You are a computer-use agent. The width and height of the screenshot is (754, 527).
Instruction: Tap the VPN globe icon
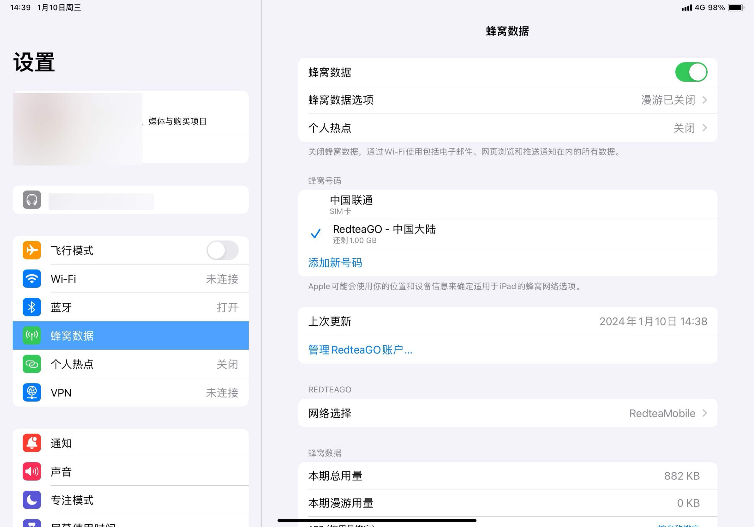click(32, 392)
